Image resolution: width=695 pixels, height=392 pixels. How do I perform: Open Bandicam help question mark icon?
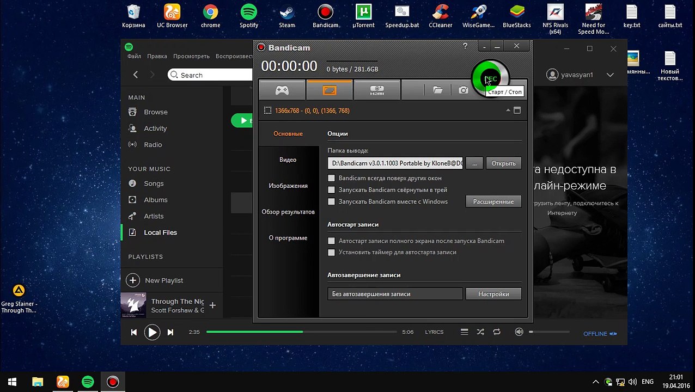click(x=465, y=46)
